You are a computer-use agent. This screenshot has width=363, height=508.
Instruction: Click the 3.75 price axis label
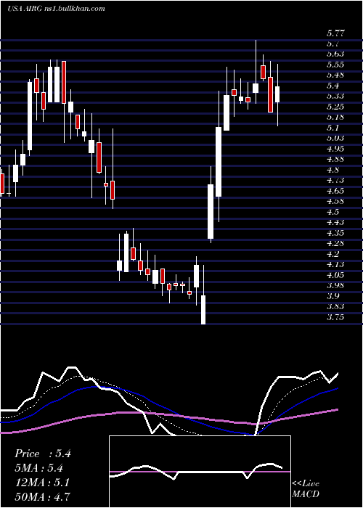click(x=335, y=317)
